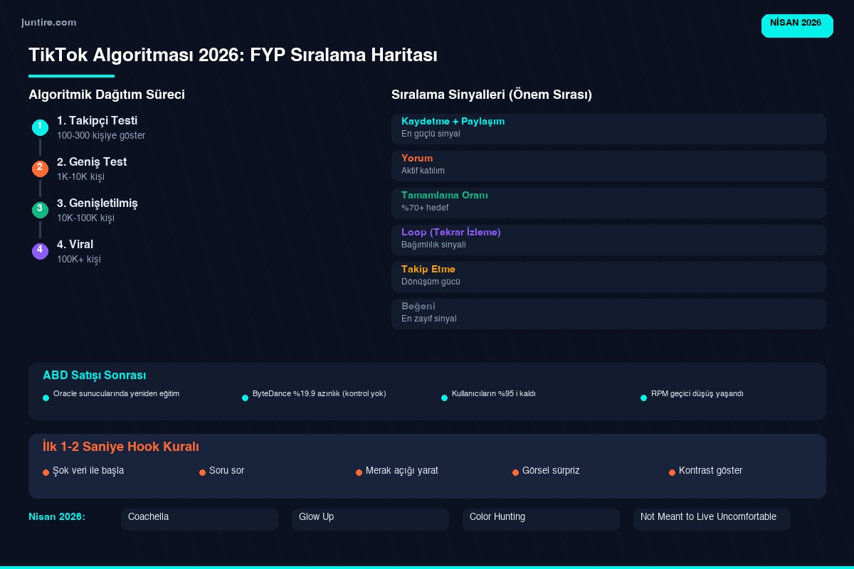Click bullet dot beside Oracle sunucularında yeniden eğitim

click(46, 398)
